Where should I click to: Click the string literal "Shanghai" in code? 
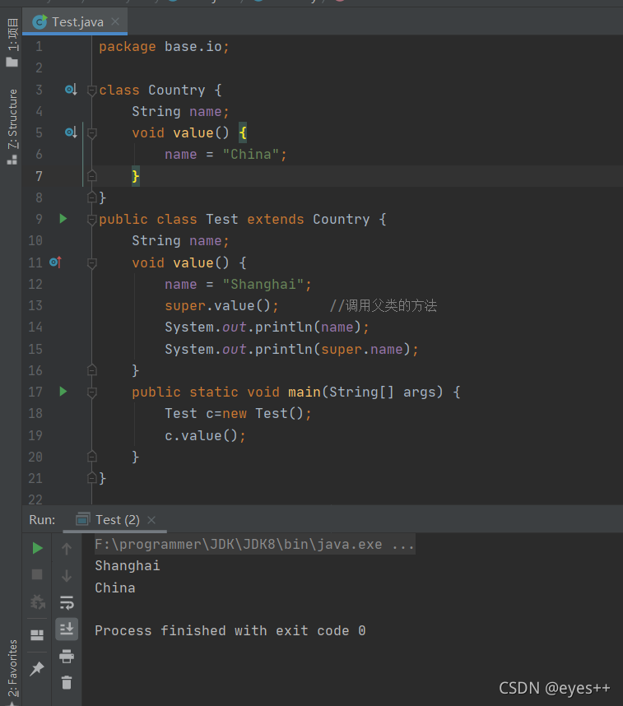[x=263, y=284]
